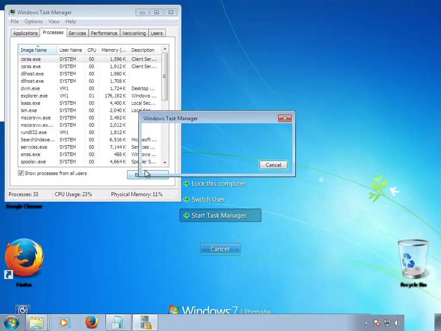Image resolution: width=441 pixels, height=331 pixels.
Task: Switch to the Services tab
Action: pos(77,33)
